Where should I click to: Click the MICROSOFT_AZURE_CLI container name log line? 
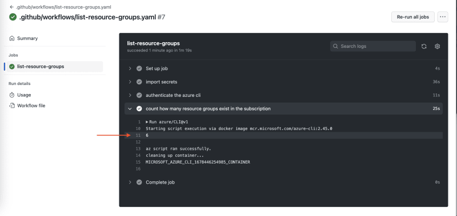198,162
